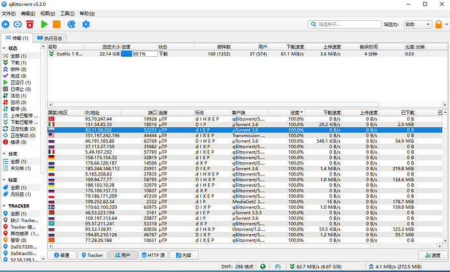Open the dropdown arrow beside the lock icon
This screenshot has height=272, width=450.
(447, 24)
